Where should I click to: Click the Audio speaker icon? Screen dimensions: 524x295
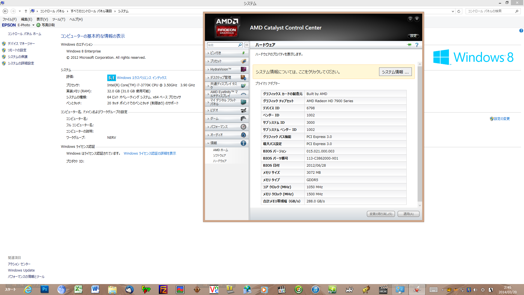(x=243, y=135)
